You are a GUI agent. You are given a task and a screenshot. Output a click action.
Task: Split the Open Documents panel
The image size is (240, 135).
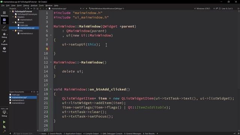click(34, 92)
